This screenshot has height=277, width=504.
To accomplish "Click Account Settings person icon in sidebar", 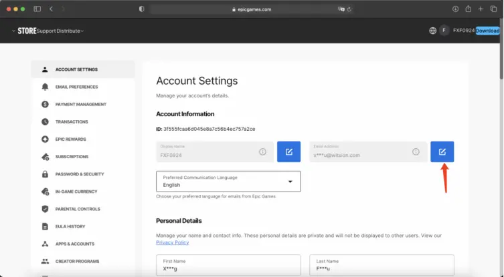I will (45, 69).
